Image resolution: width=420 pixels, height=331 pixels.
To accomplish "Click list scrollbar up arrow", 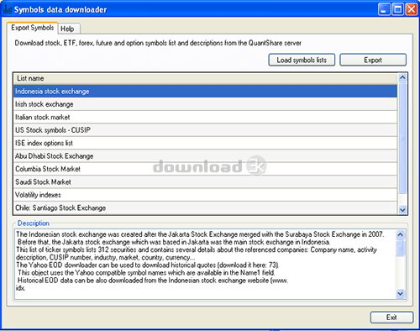I will click(x=402, y=77).
